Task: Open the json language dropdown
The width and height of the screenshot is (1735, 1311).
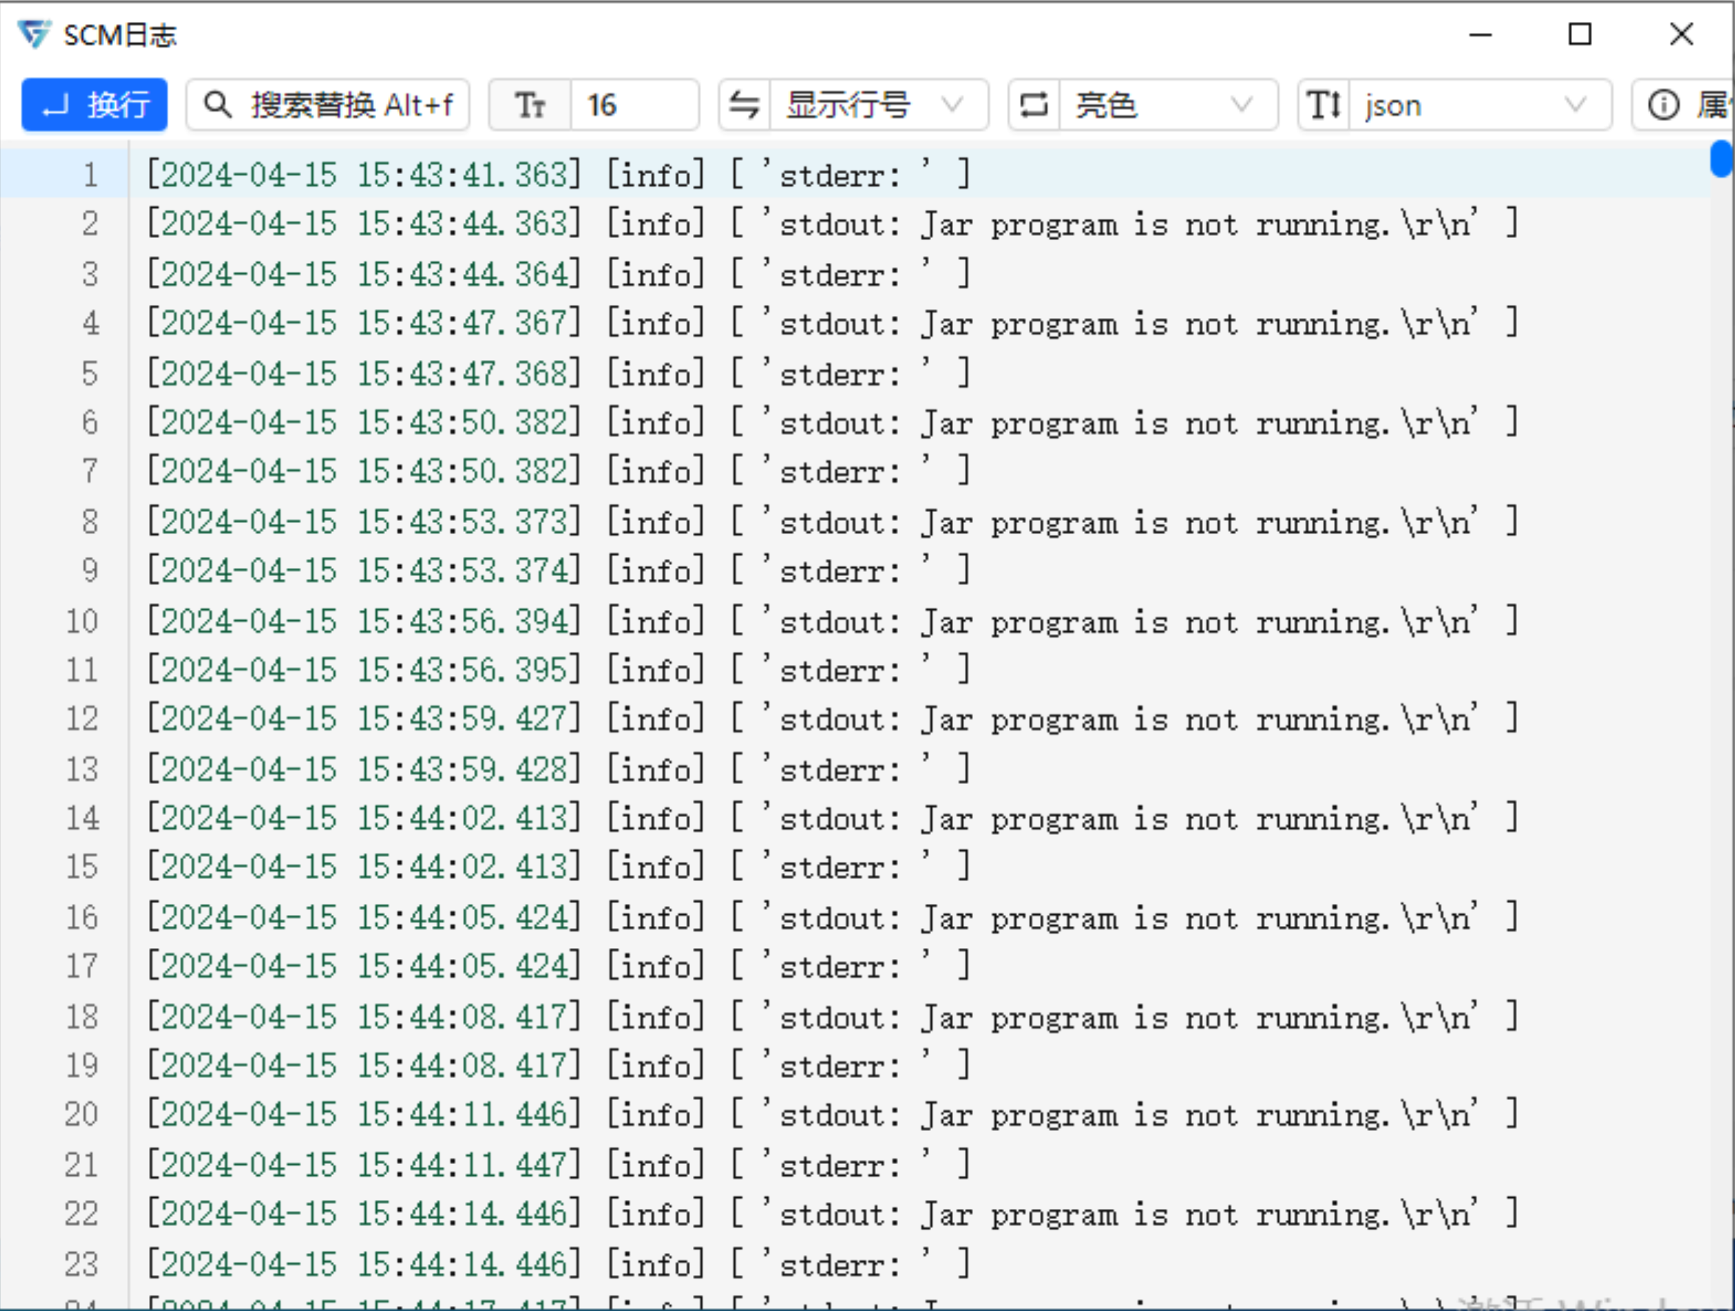Action: (x=1478, y=104)
